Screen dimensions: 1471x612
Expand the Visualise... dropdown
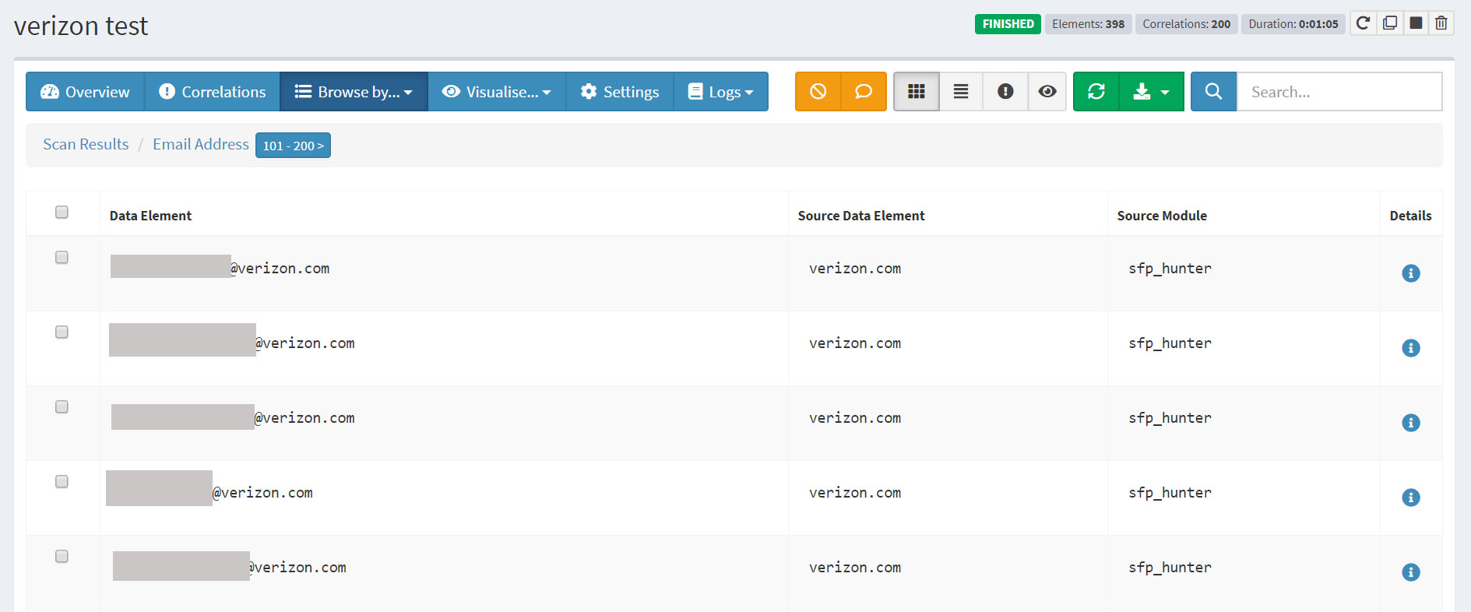(497, 92)
